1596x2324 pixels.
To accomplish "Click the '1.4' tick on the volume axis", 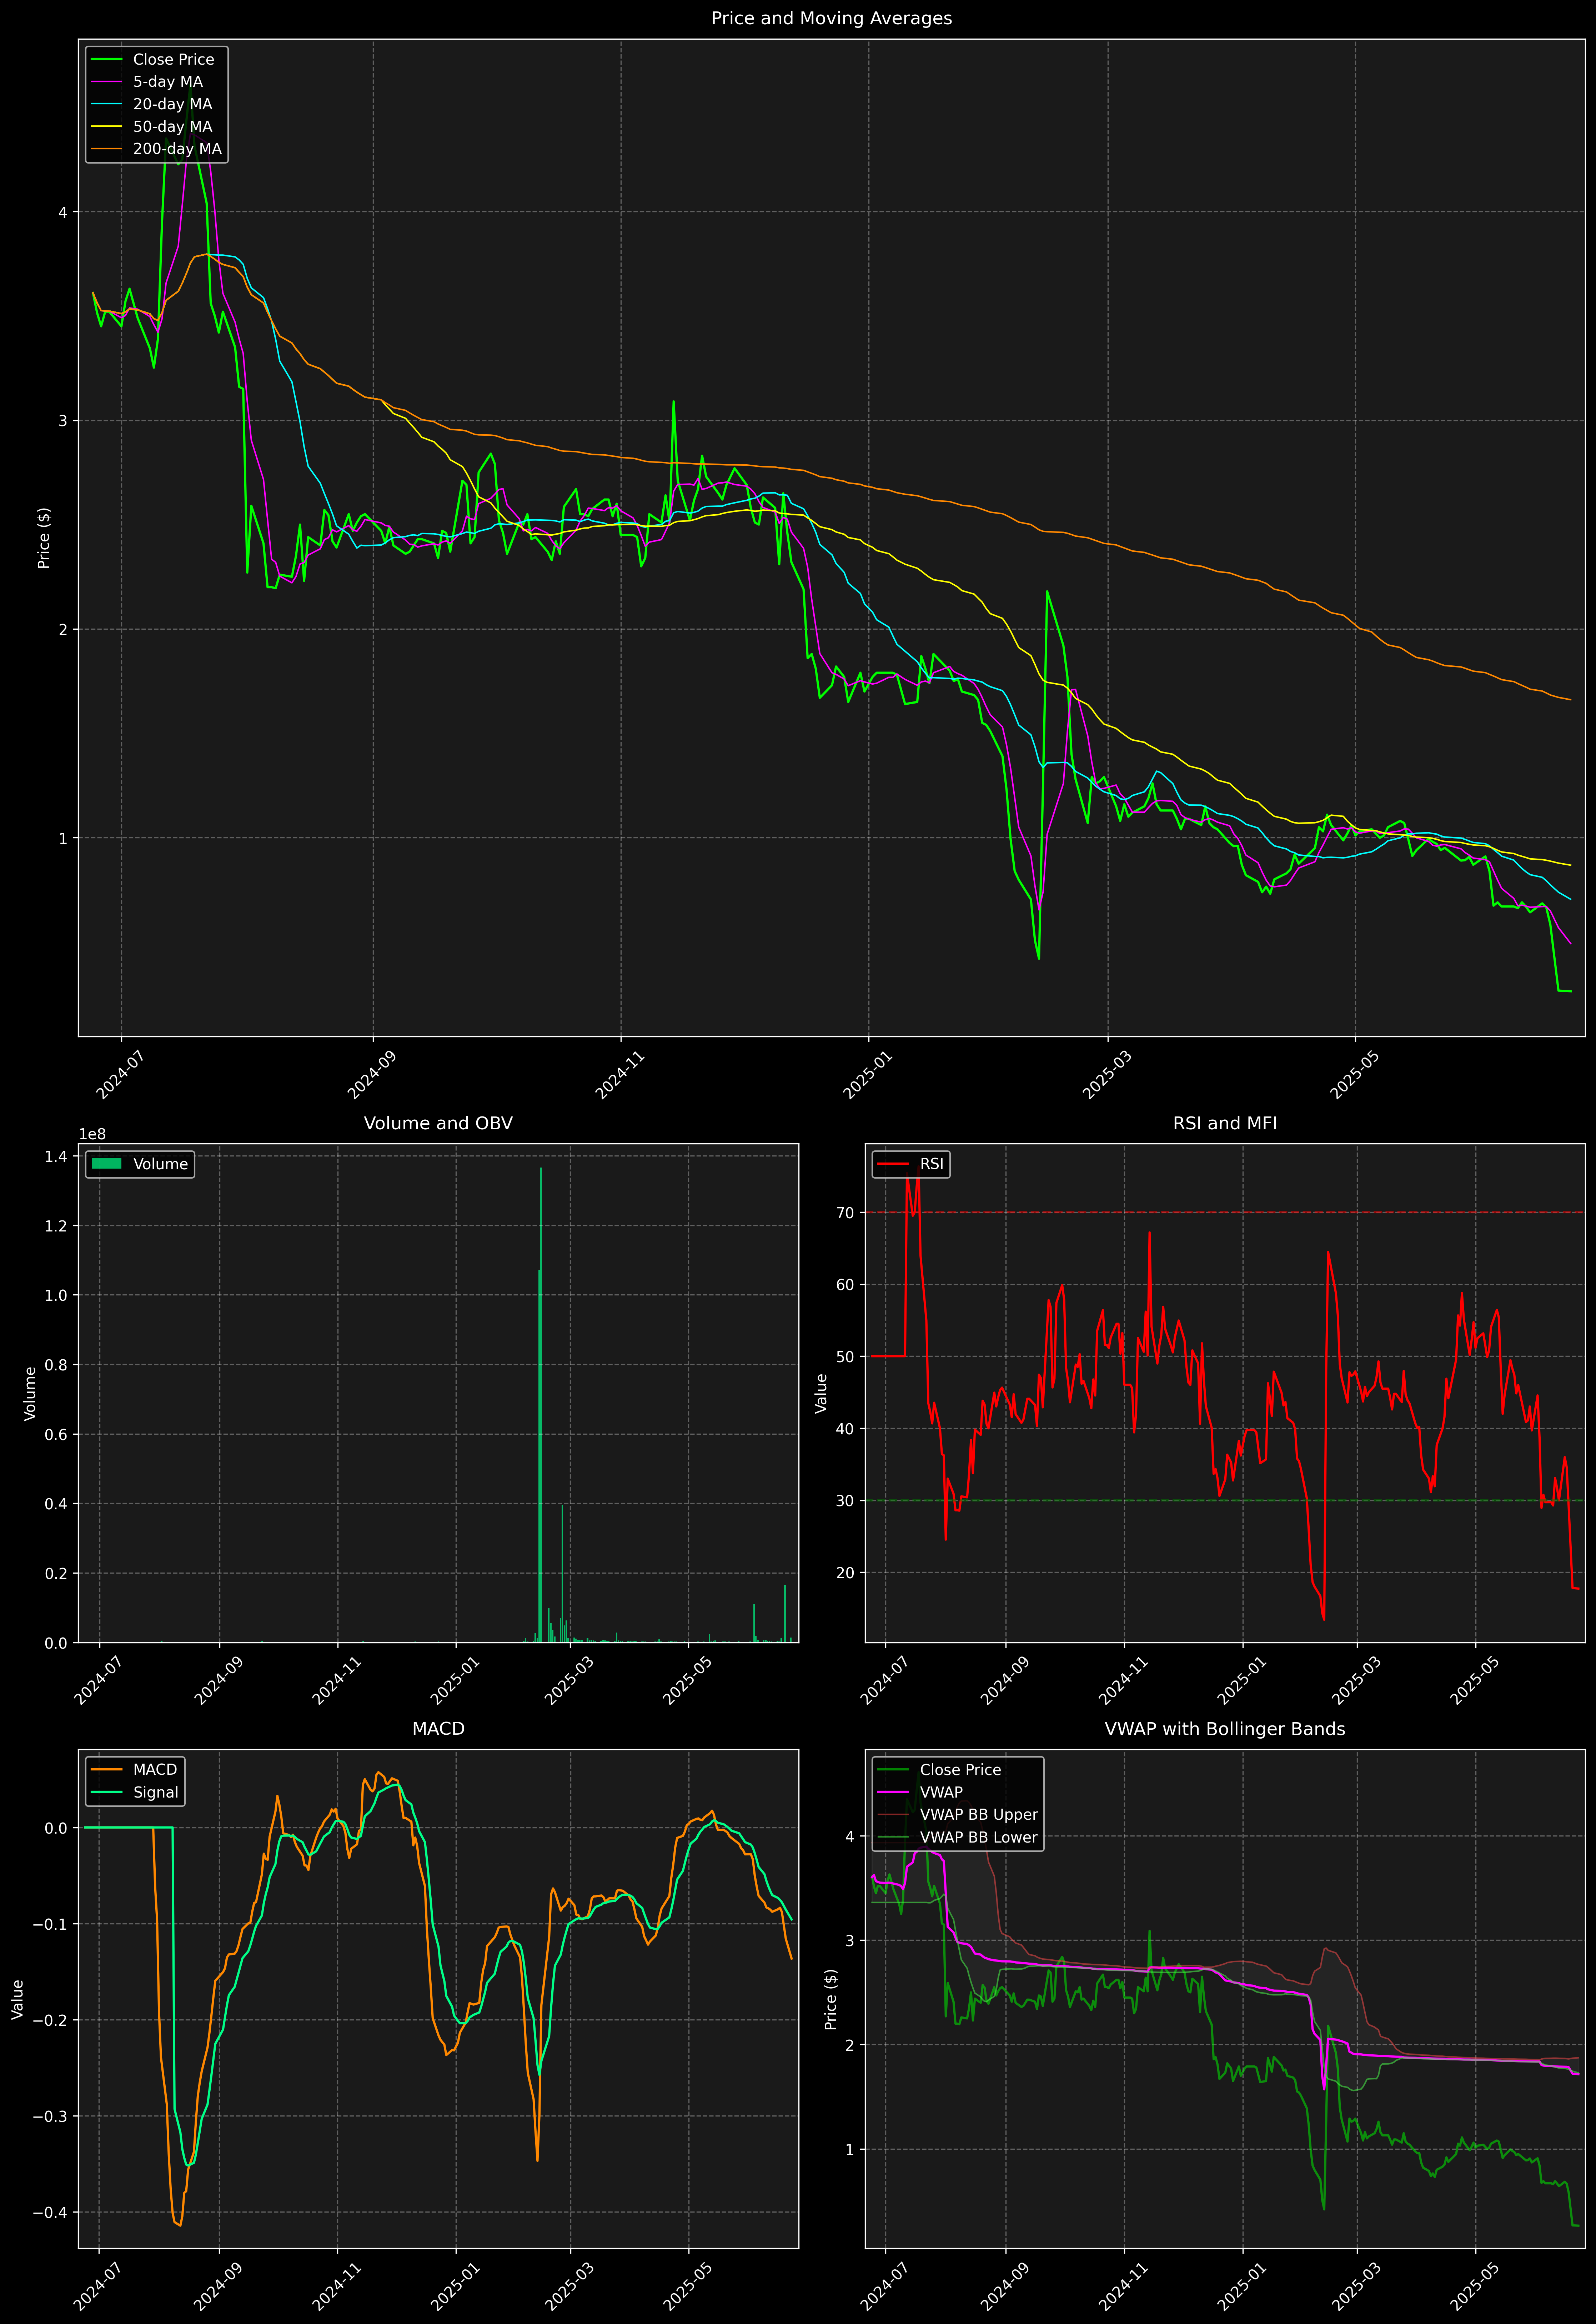I will click(x=57, y=1156).
